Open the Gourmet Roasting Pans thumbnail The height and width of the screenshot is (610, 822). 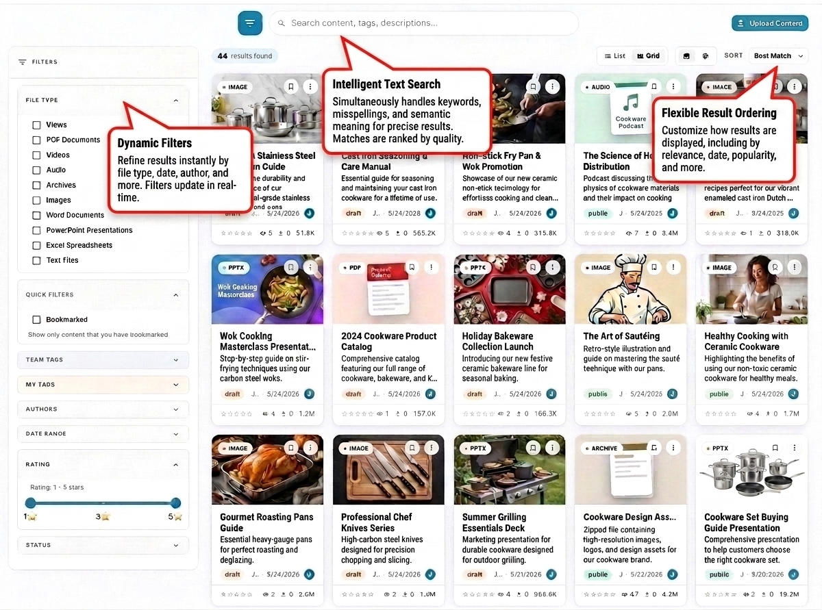click(267, 470)
